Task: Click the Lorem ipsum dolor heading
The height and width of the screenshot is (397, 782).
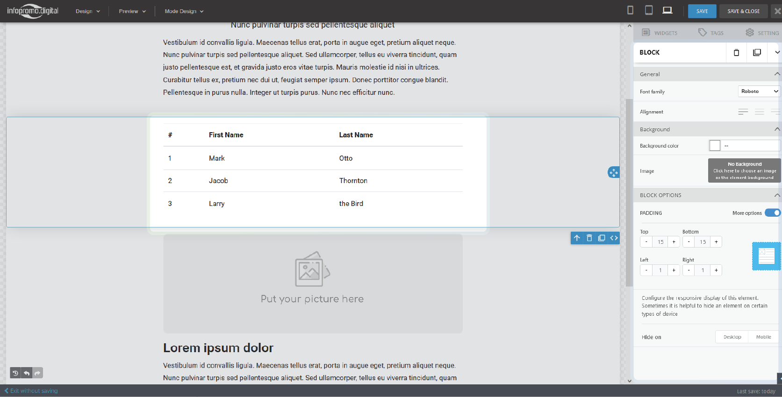Action: (218, 348)
